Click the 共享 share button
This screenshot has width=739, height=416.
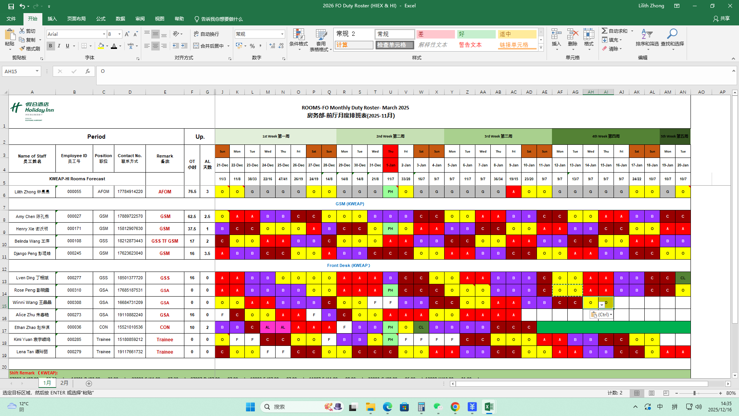tap(722, 18)
